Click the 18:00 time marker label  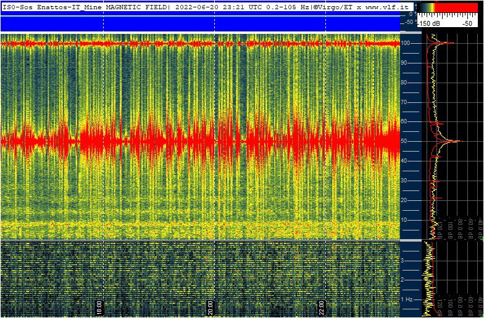pos(100,306)
